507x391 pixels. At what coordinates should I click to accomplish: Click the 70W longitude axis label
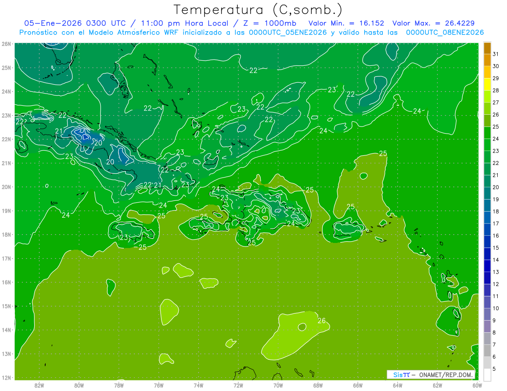point(278,385)
